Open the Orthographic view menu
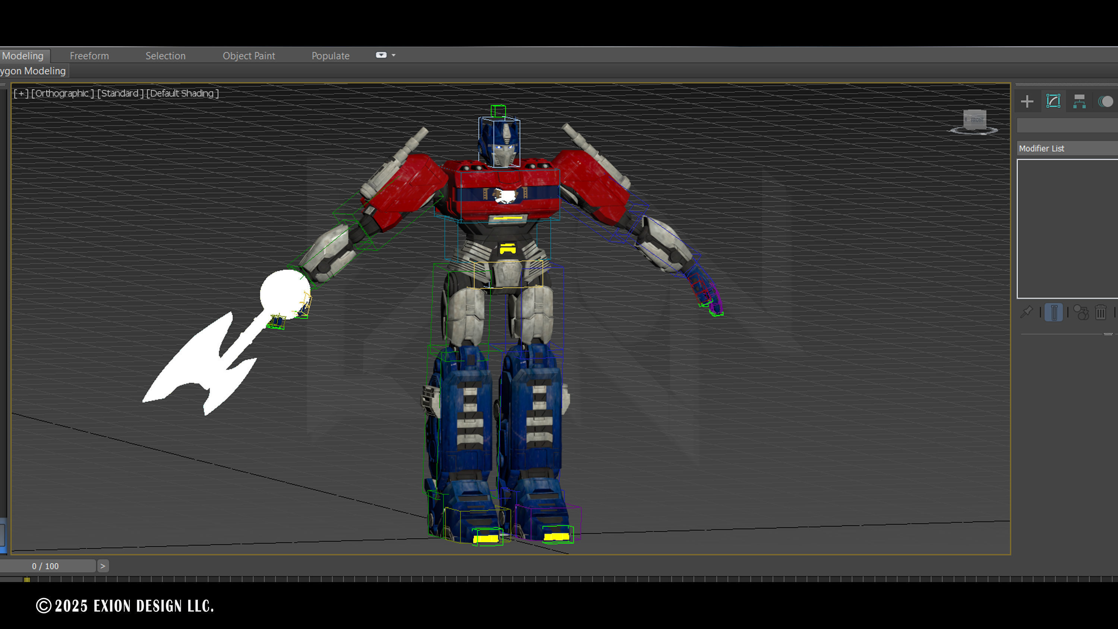Viewport: 1118px width, 629px height. (62, 93)
